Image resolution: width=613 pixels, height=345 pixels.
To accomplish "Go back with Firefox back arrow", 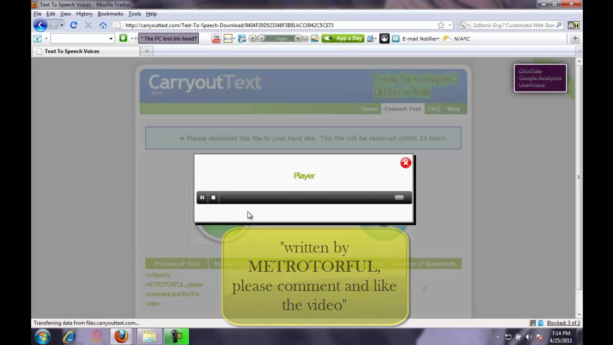I will pyautogui.click(x=40, y=25).
